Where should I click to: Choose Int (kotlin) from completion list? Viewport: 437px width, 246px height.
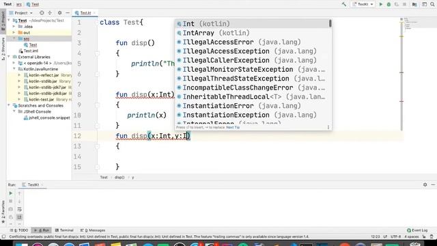pyautogui.click(x=253, y=24)
